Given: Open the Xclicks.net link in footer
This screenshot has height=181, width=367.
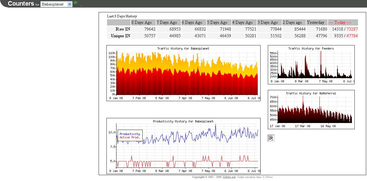Looking at the screenshot, I should pos(229,177).
